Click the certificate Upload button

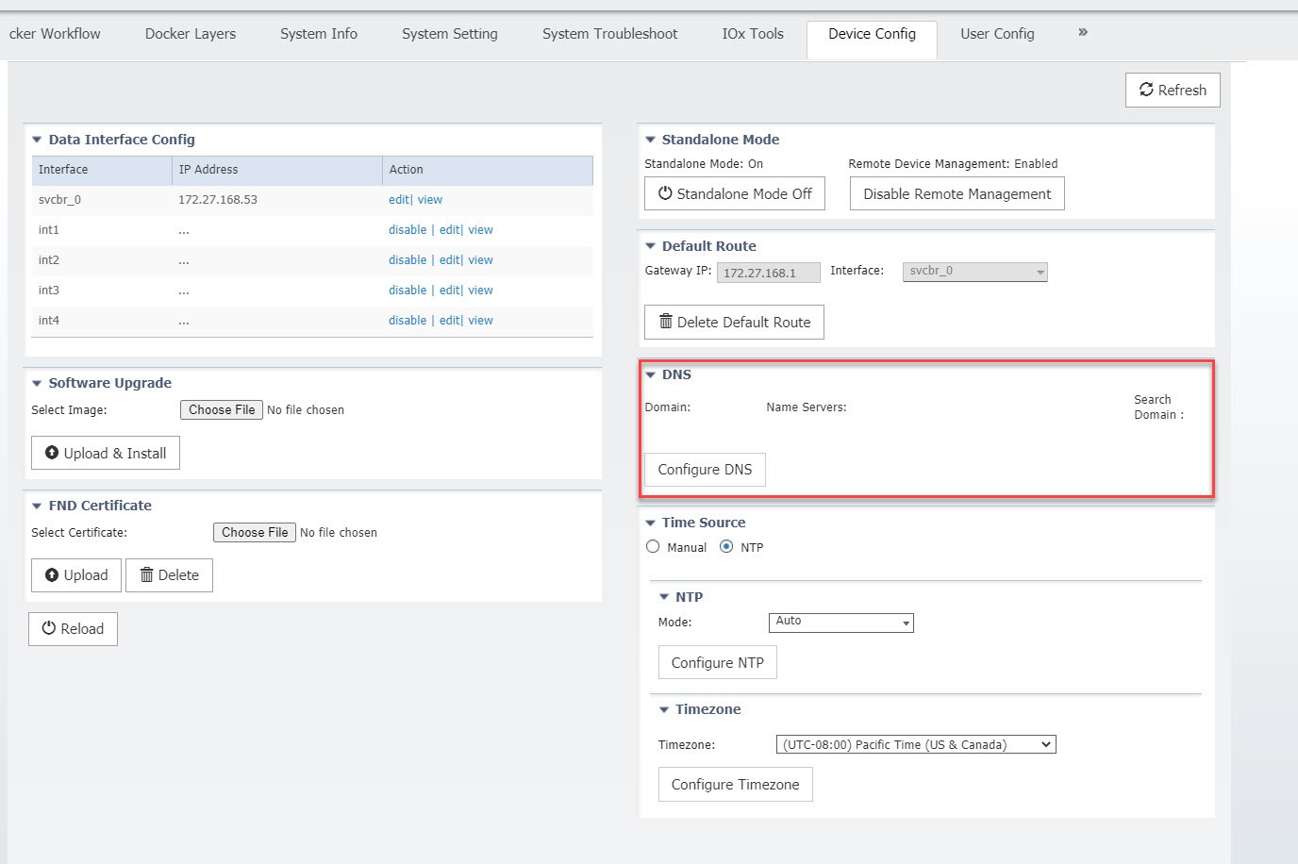pos(76,575)
